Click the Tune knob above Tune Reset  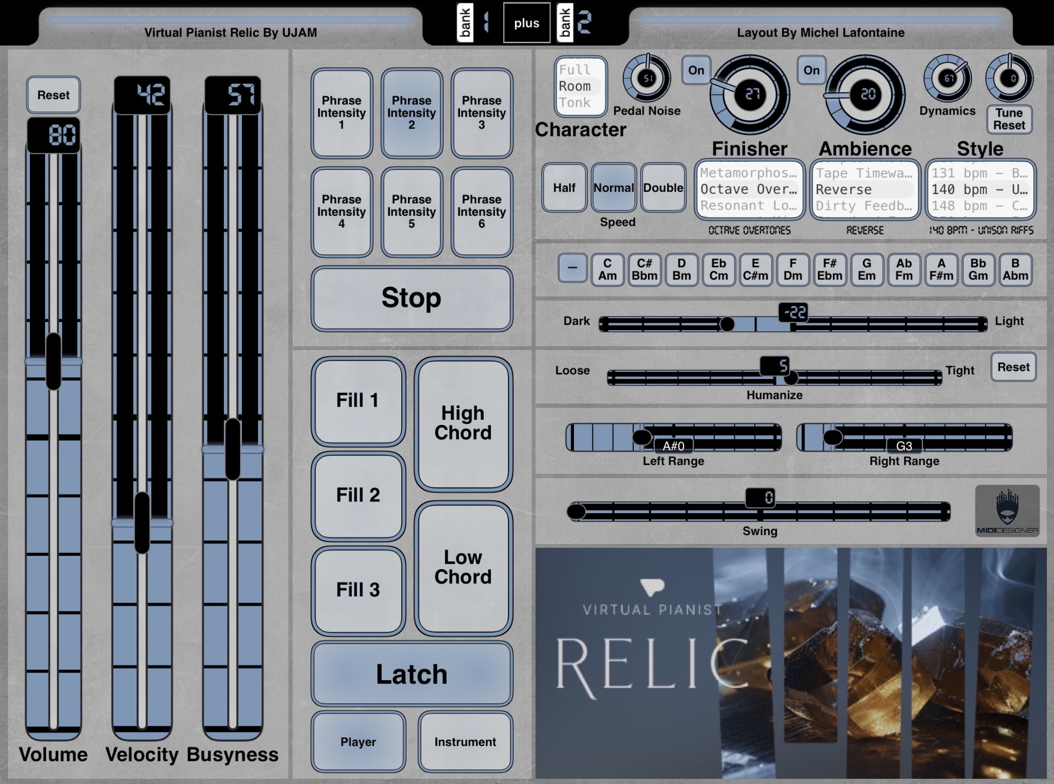pyautogui.click(x=1009, y=78)
